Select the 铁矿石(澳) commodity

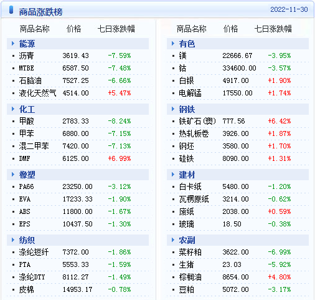coord(197,121)
